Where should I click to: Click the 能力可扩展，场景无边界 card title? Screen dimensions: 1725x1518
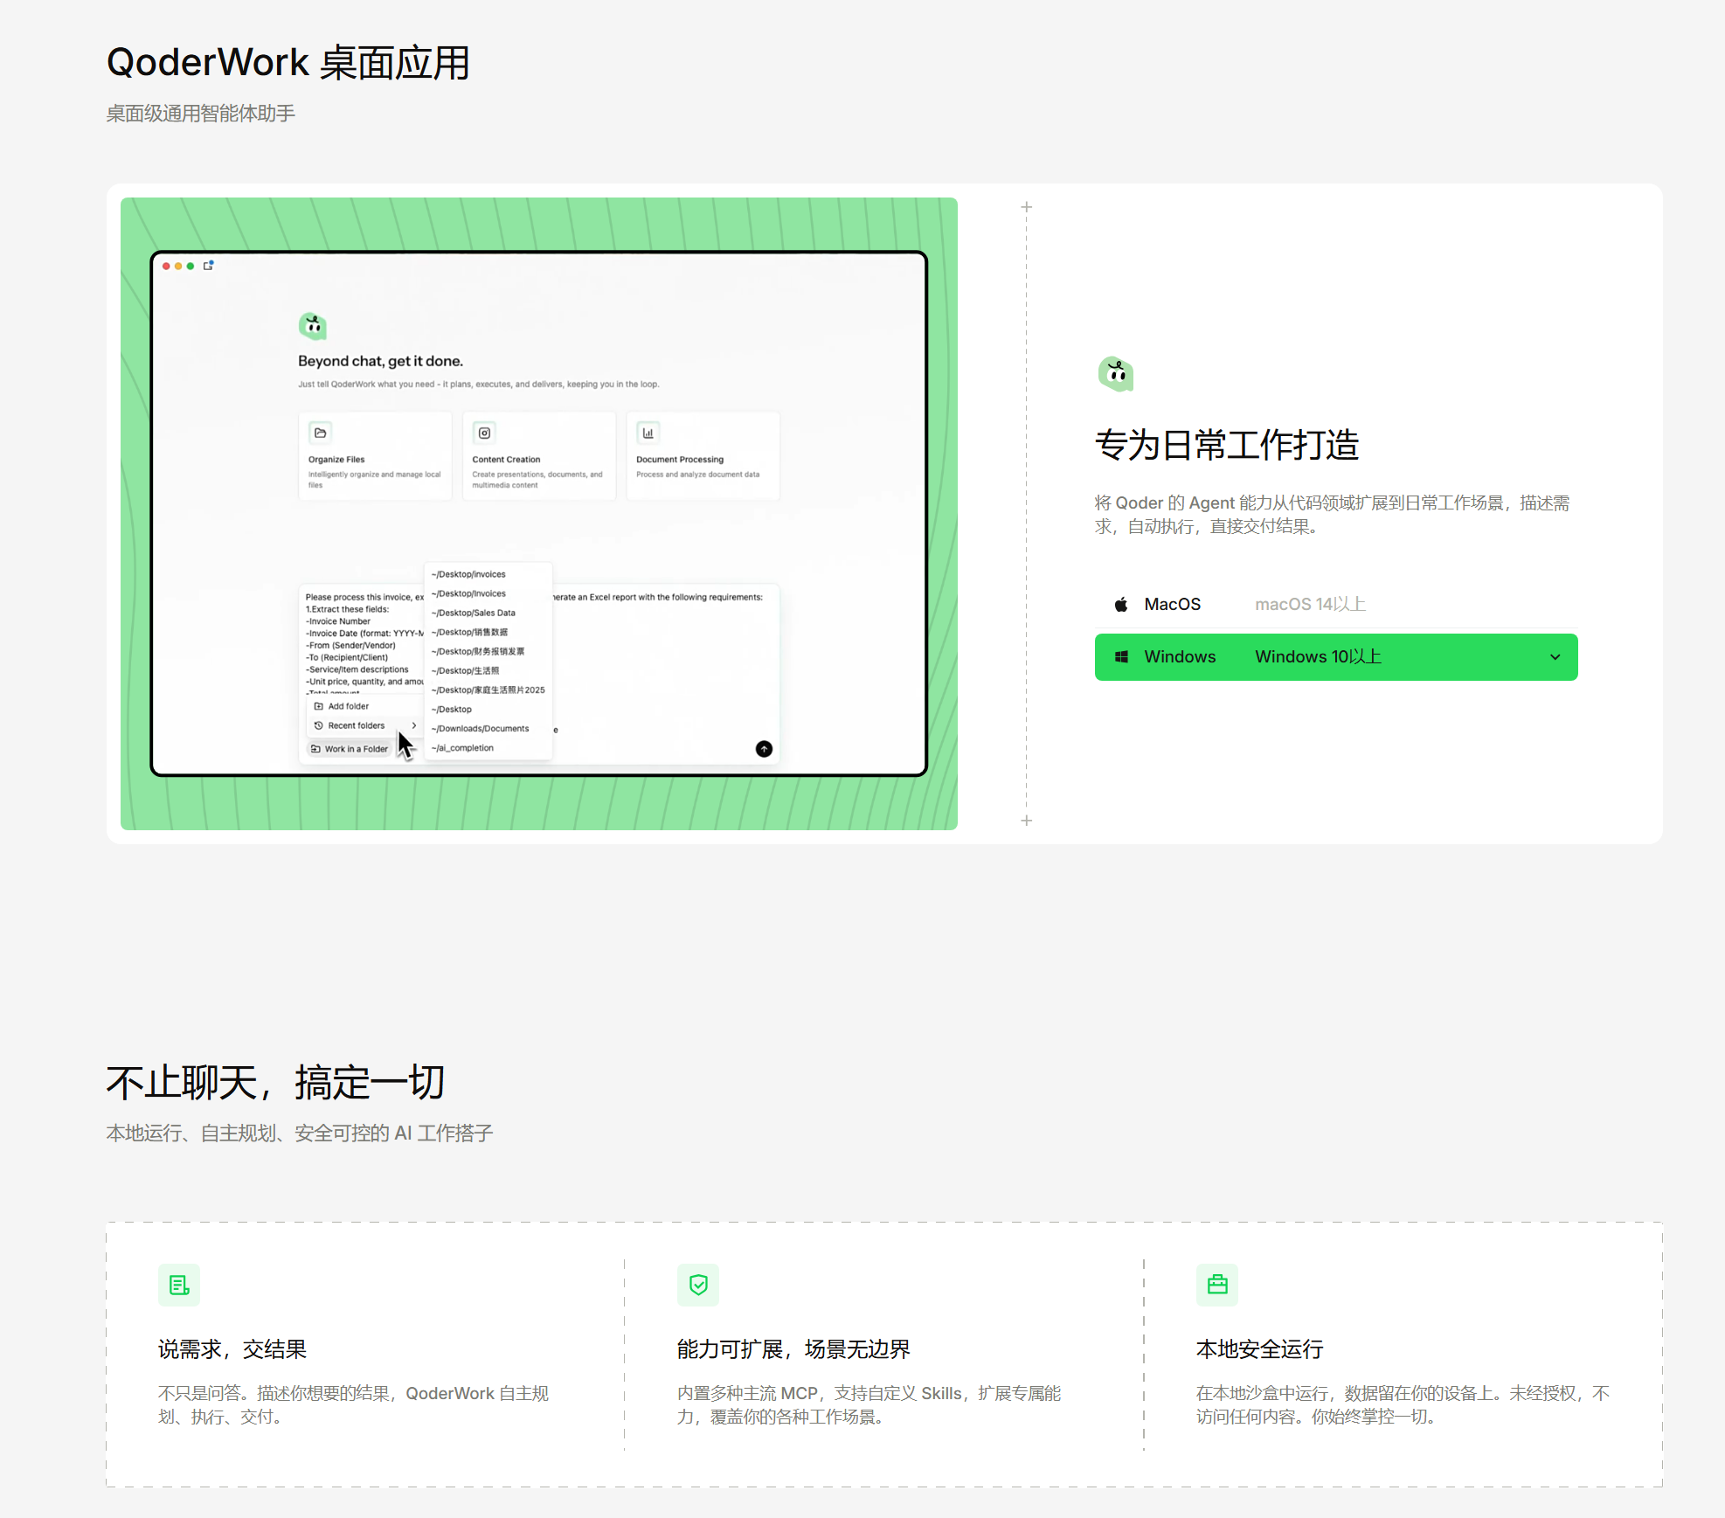[793, 1349]
